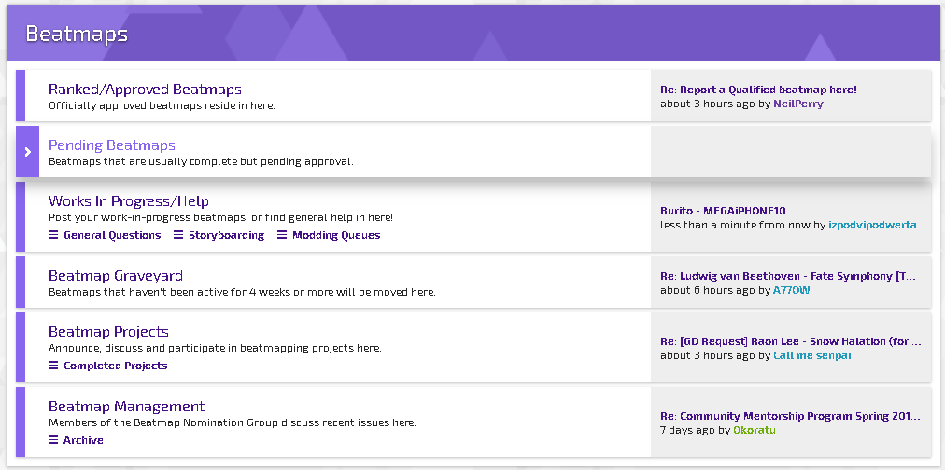Open the Pending Beatmaps forum
The height and width of the screenshot is (470, 945).
pos(111,145)
